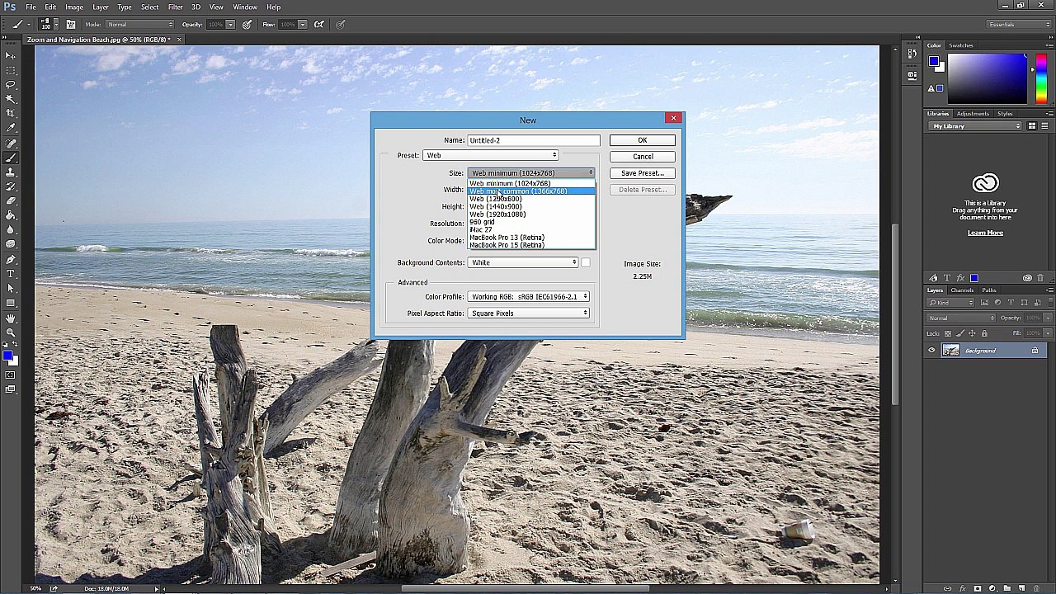Image resolution: width=1056 pixels, height=594 pixels.
Task: Switch to the Channels tab
Action: click(x=962, y=290)
